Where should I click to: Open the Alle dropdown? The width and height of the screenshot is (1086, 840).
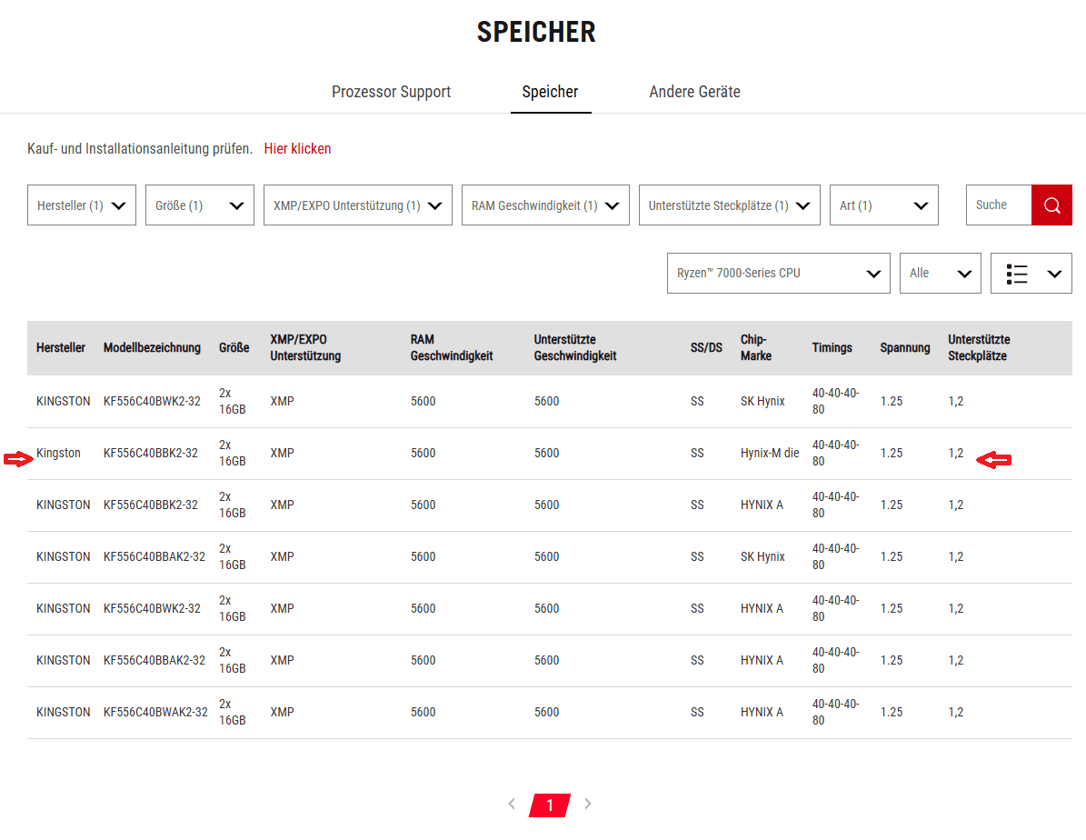(940, 273)
